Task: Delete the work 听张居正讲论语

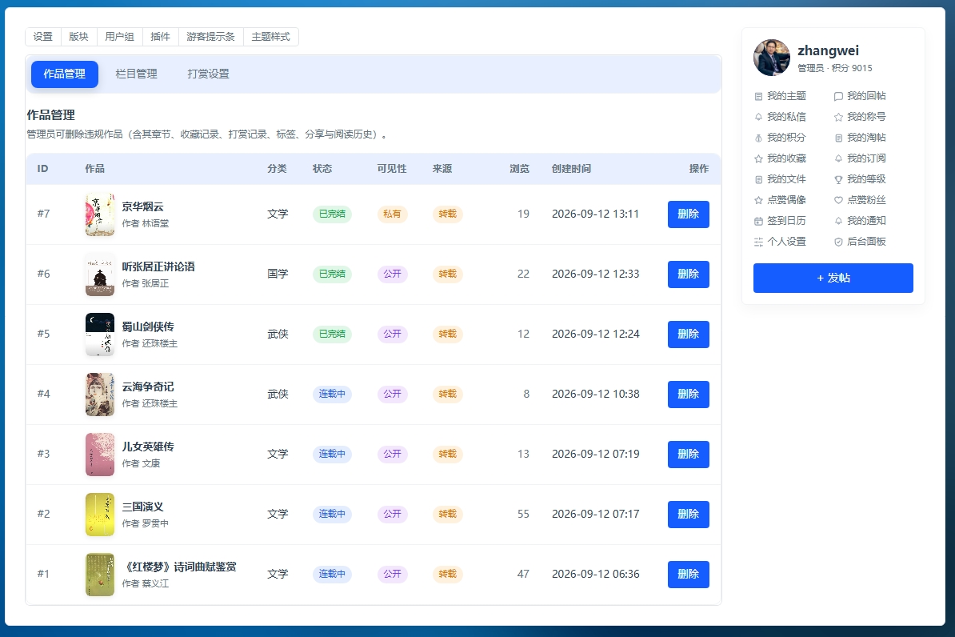Action: (x=688, y=274)
